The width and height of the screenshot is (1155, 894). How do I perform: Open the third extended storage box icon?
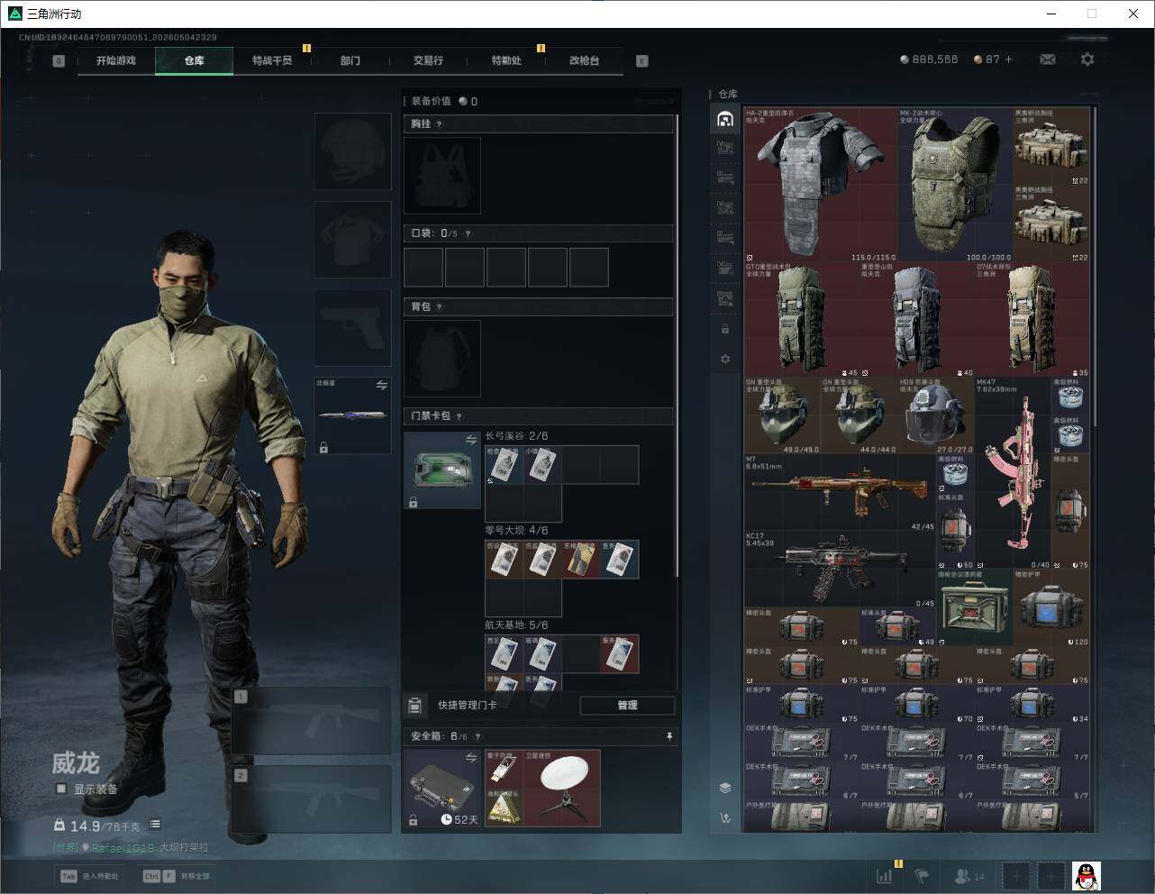pyautogui.click(x=725, y=207)
